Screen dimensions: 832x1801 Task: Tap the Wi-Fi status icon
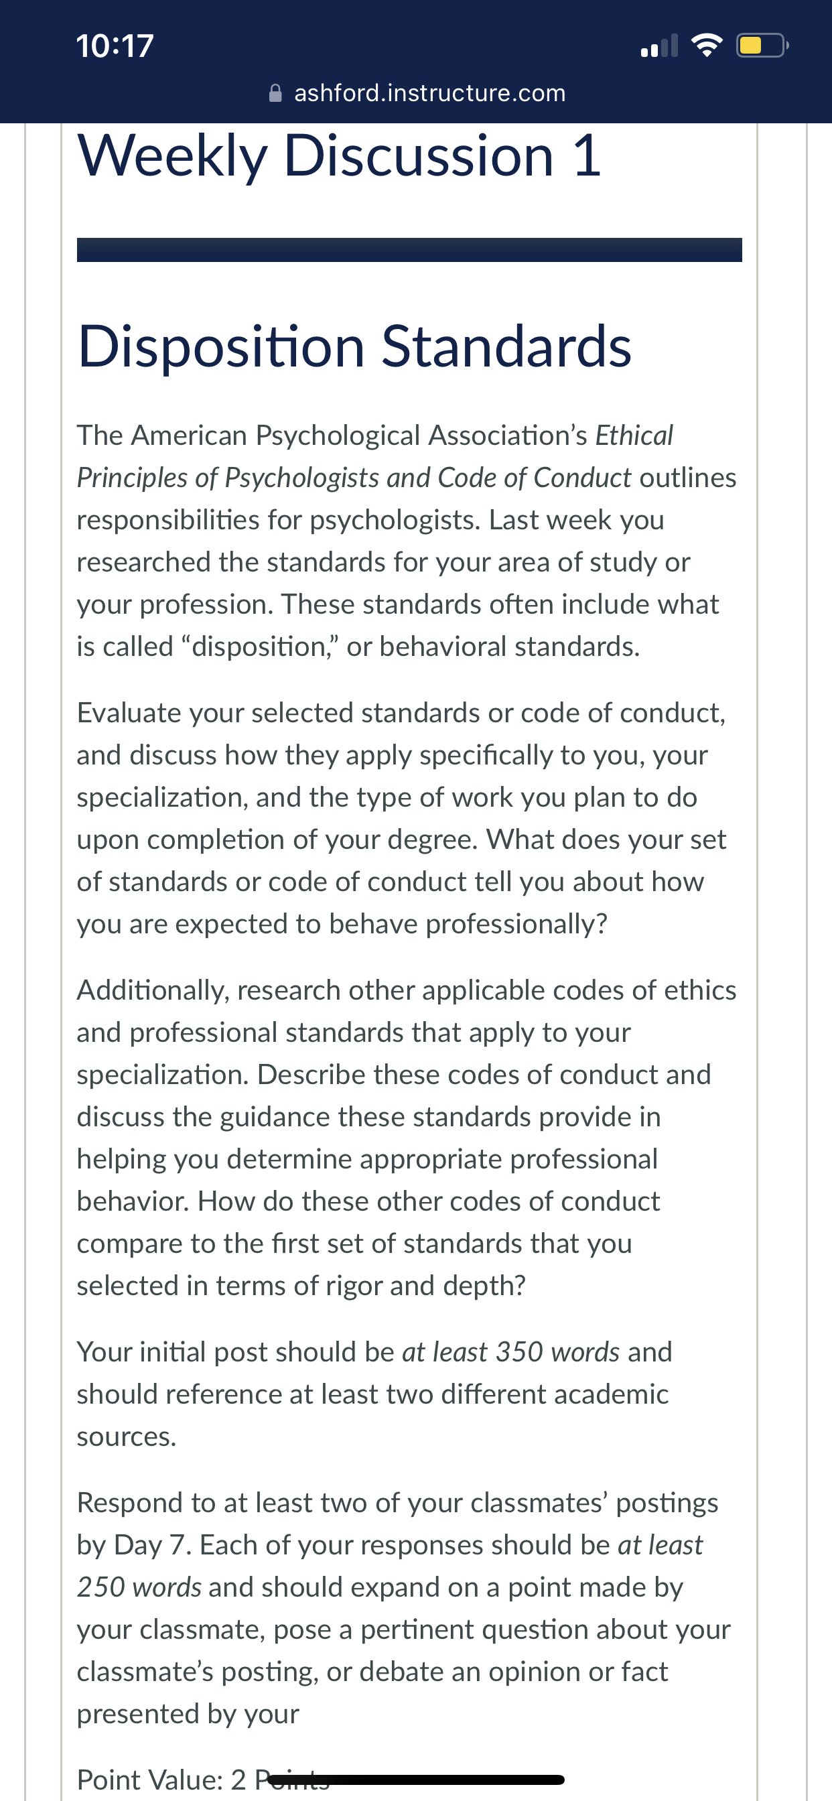(706, 46)
